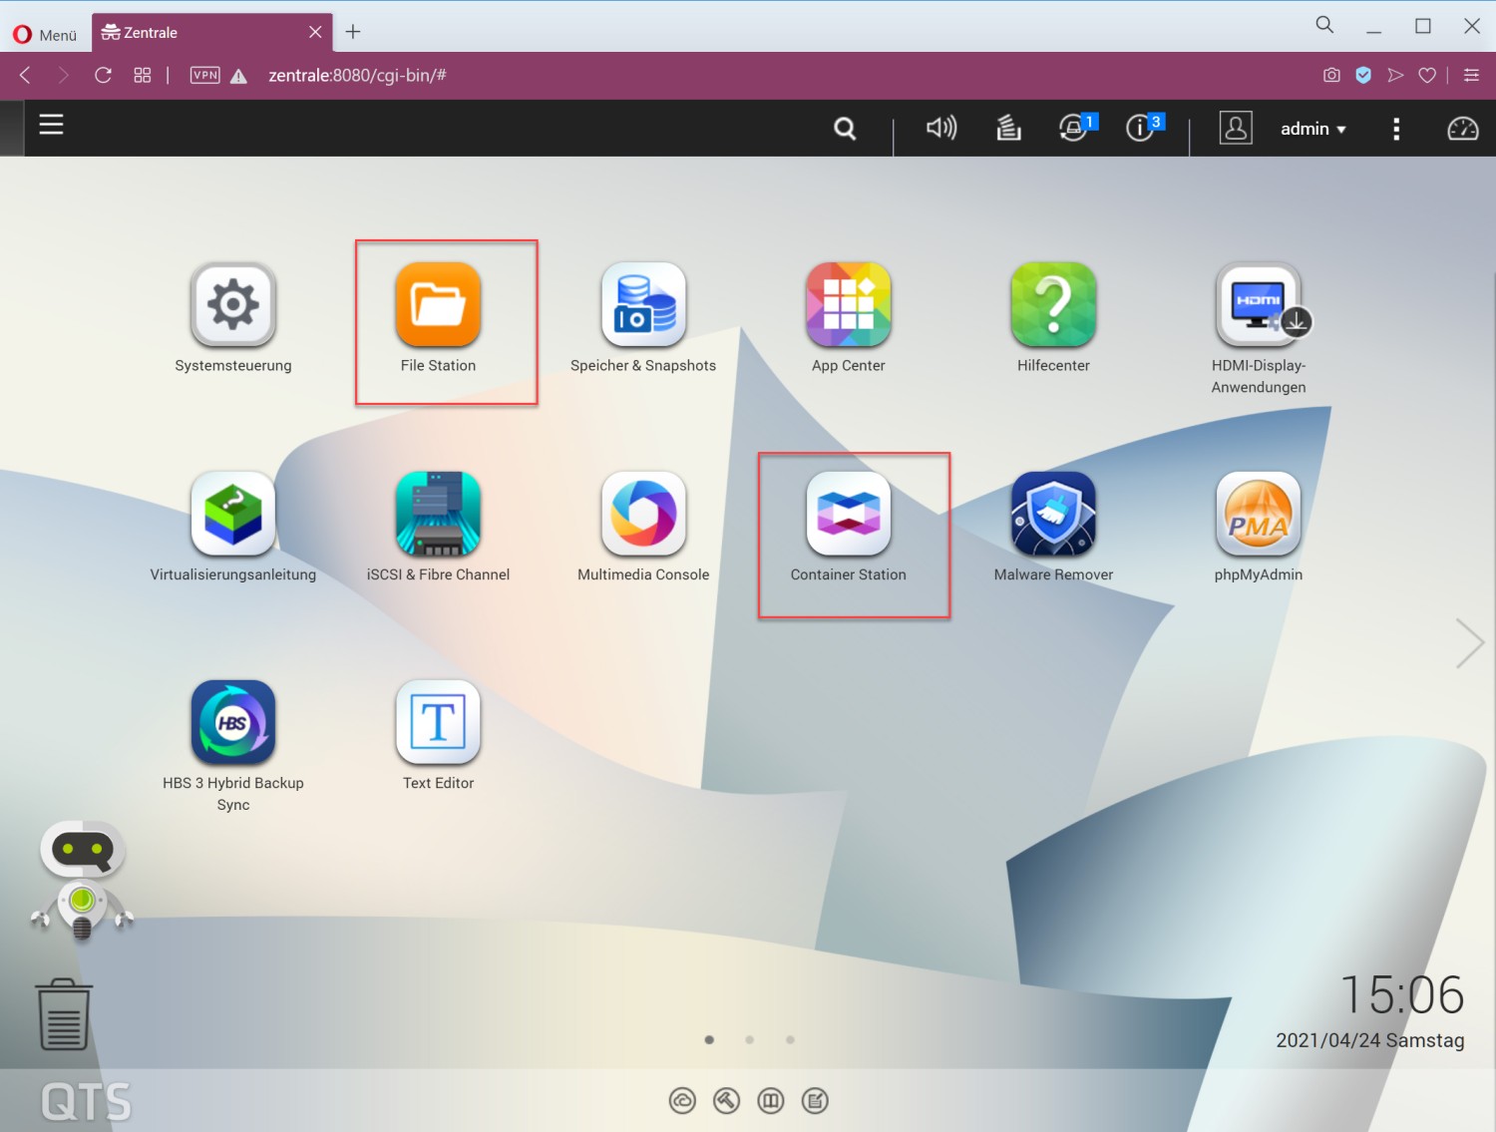Launch Container Station
The width and height of the screenshot is (1496, 1132).
[x=849, y=513]
